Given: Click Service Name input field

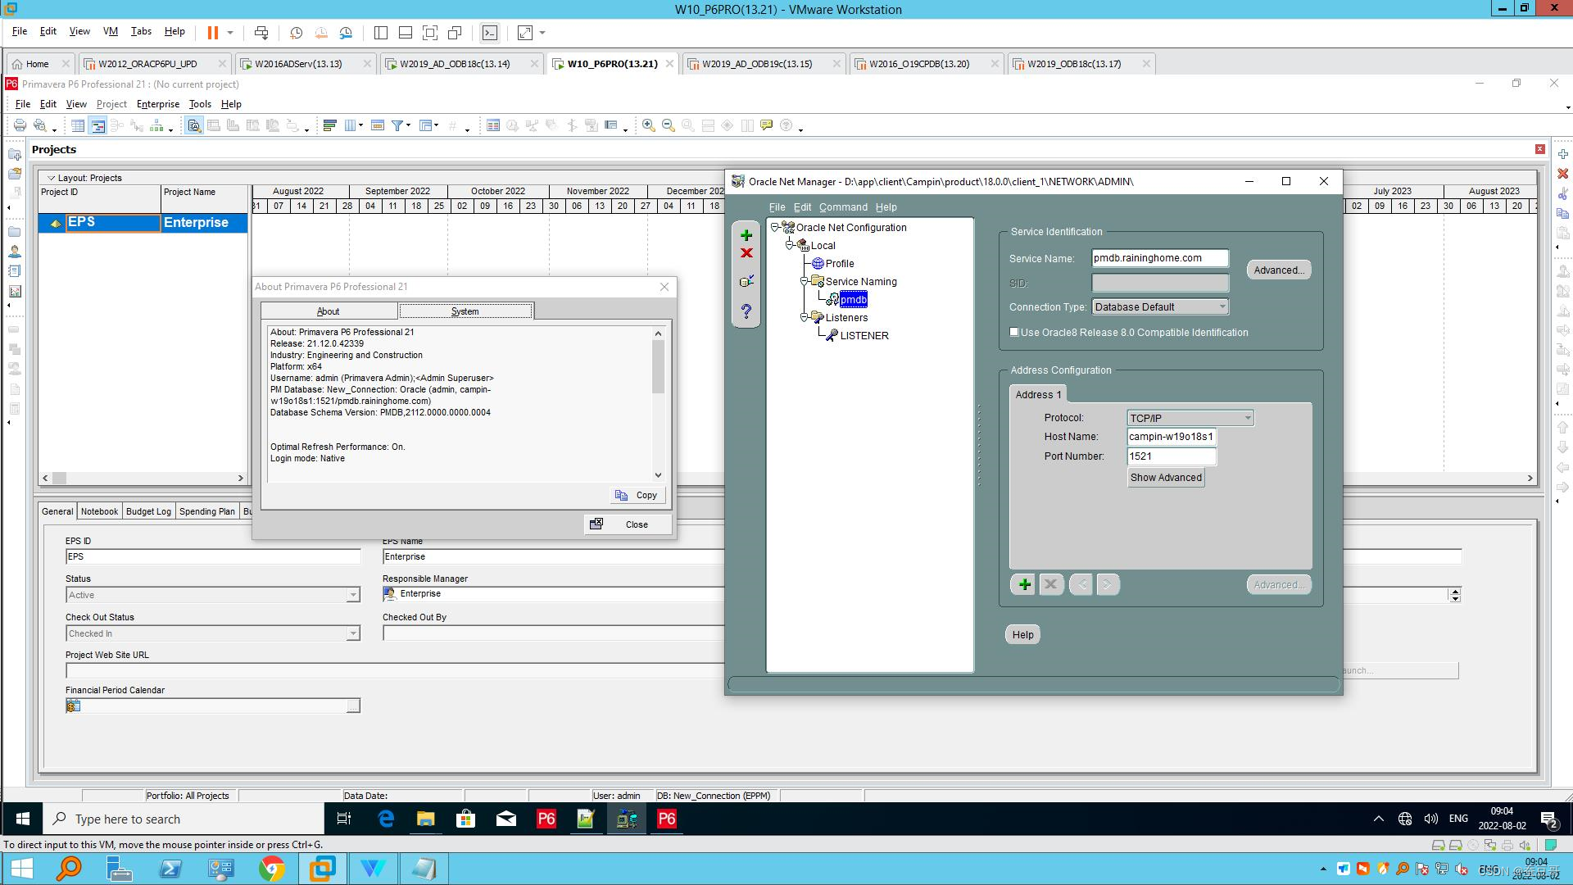Looking at the screenshot, I should point(1160,258).
